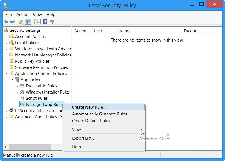This screenshot has height=161, width=225.
Task: Click the Windows Firewall folder icon
Action: click(x=11, y=49)
